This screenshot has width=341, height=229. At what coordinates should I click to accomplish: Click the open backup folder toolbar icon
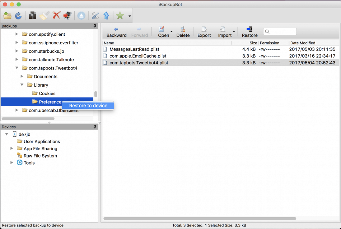(x=7, y=16)
